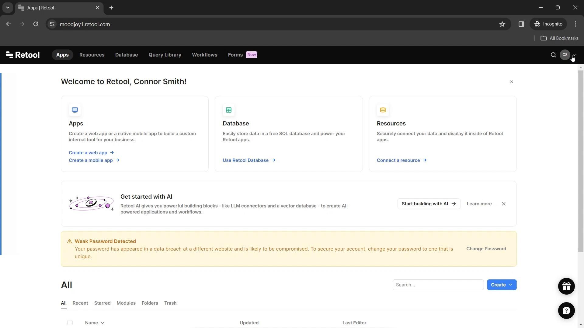Image resolution: width=584 pixels, height=328 pixels.
Task: Dismiss the Get started with AI banner
Action: 504,204
